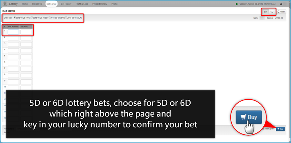291x143 pixels.
Task: Open Prepaid History page
Action: [x=100, y=4]
